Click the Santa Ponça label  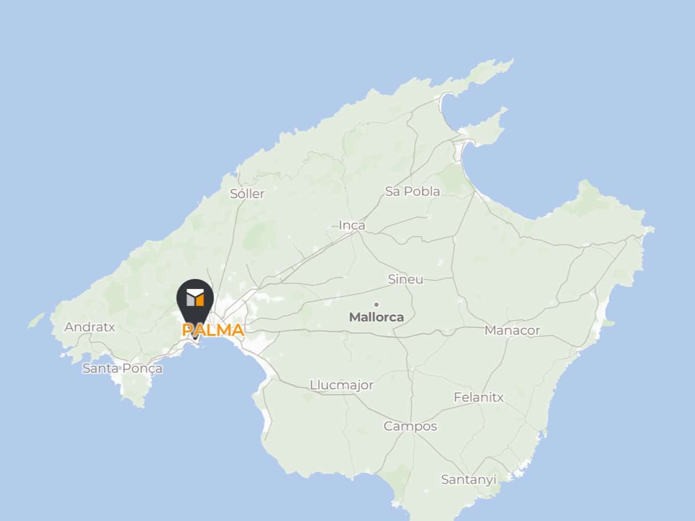click(x=123, y=368)
